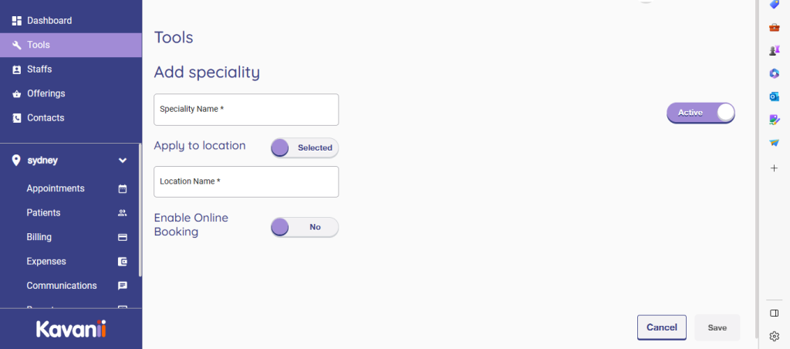Click the Contacts phone icon

(x=17, y=118)
